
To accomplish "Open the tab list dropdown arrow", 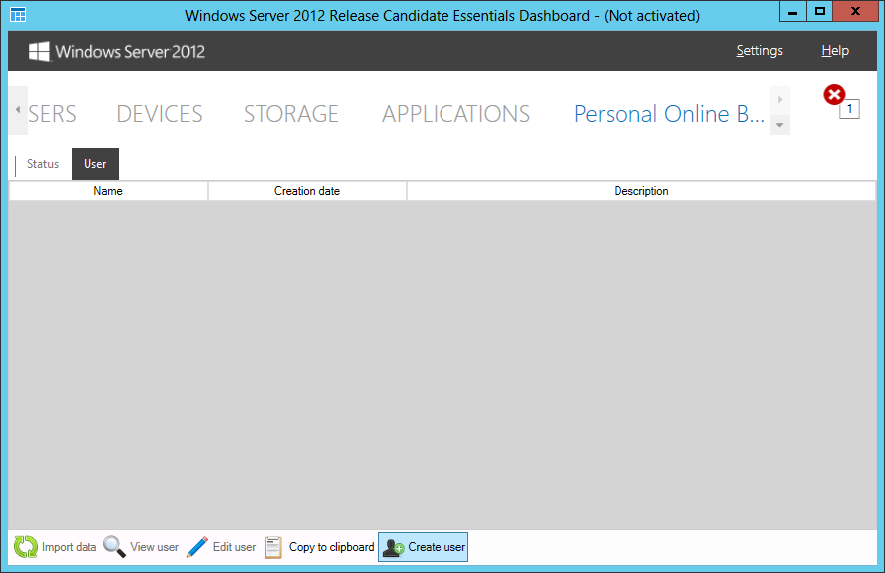I will pos(780,125).
